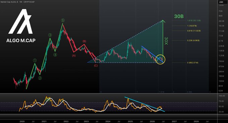Click 2.95B on the price axis

click(x=221, y=46)
